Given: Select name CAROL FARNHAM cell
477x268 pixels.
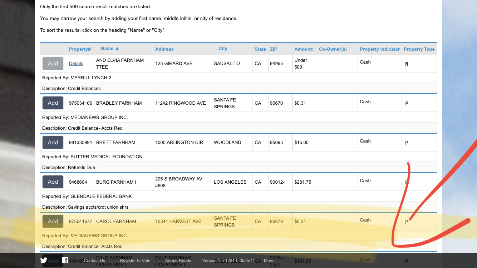Looking at the screenshot, I should click(124, 221).
